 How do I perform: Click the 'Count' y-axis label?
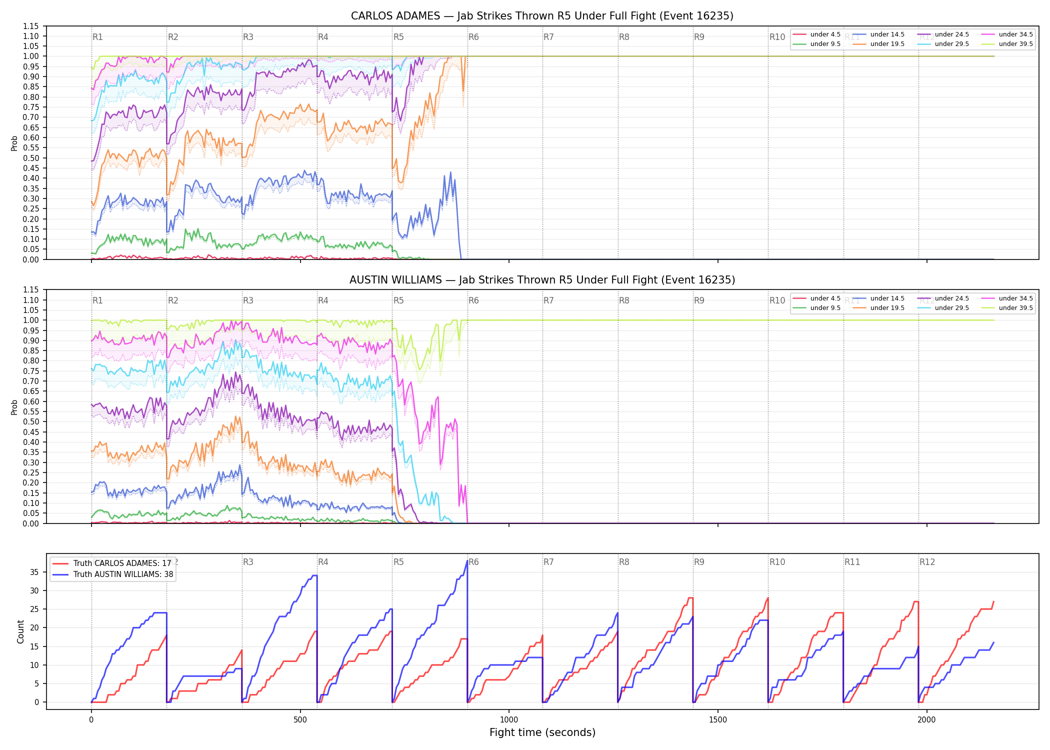pos(20,631)
